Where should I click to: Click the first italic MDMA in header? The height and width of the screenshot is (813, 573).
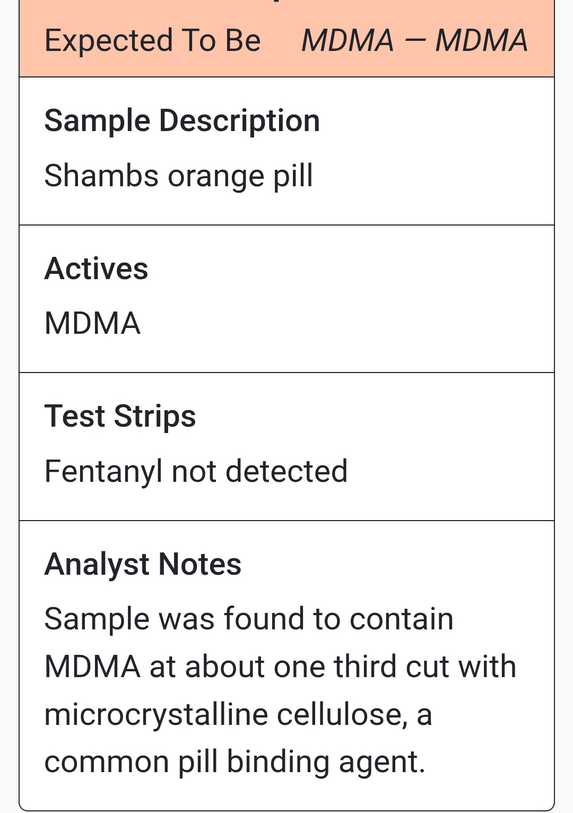click(348, 41)
